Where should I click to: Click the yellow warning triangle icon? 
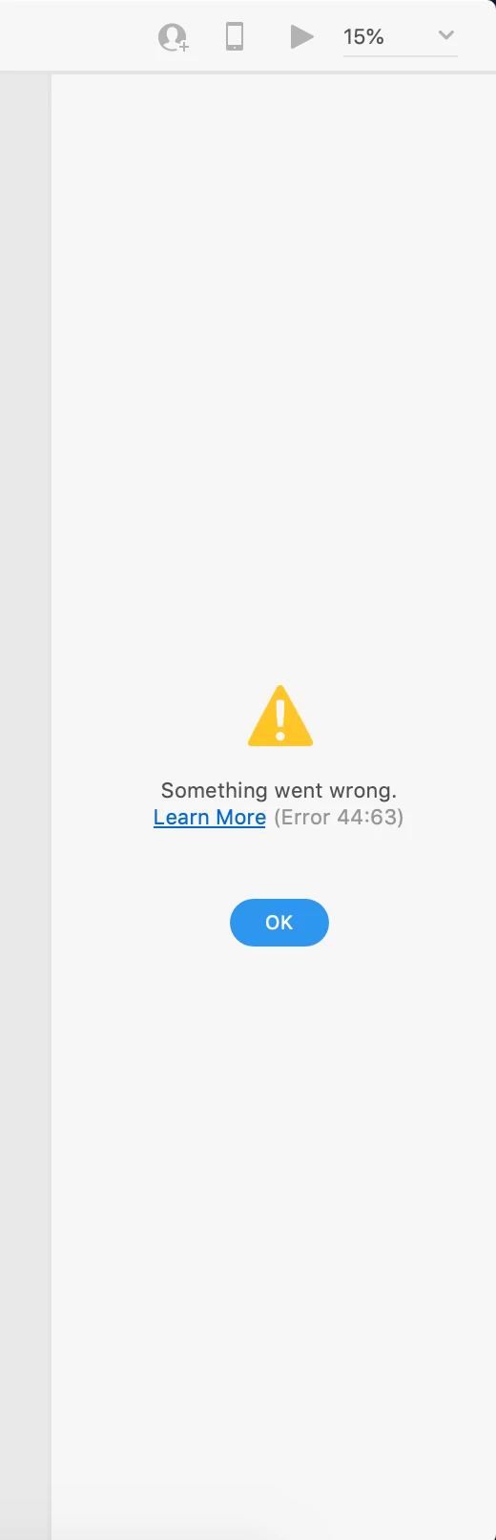click(x=280, y=716)
